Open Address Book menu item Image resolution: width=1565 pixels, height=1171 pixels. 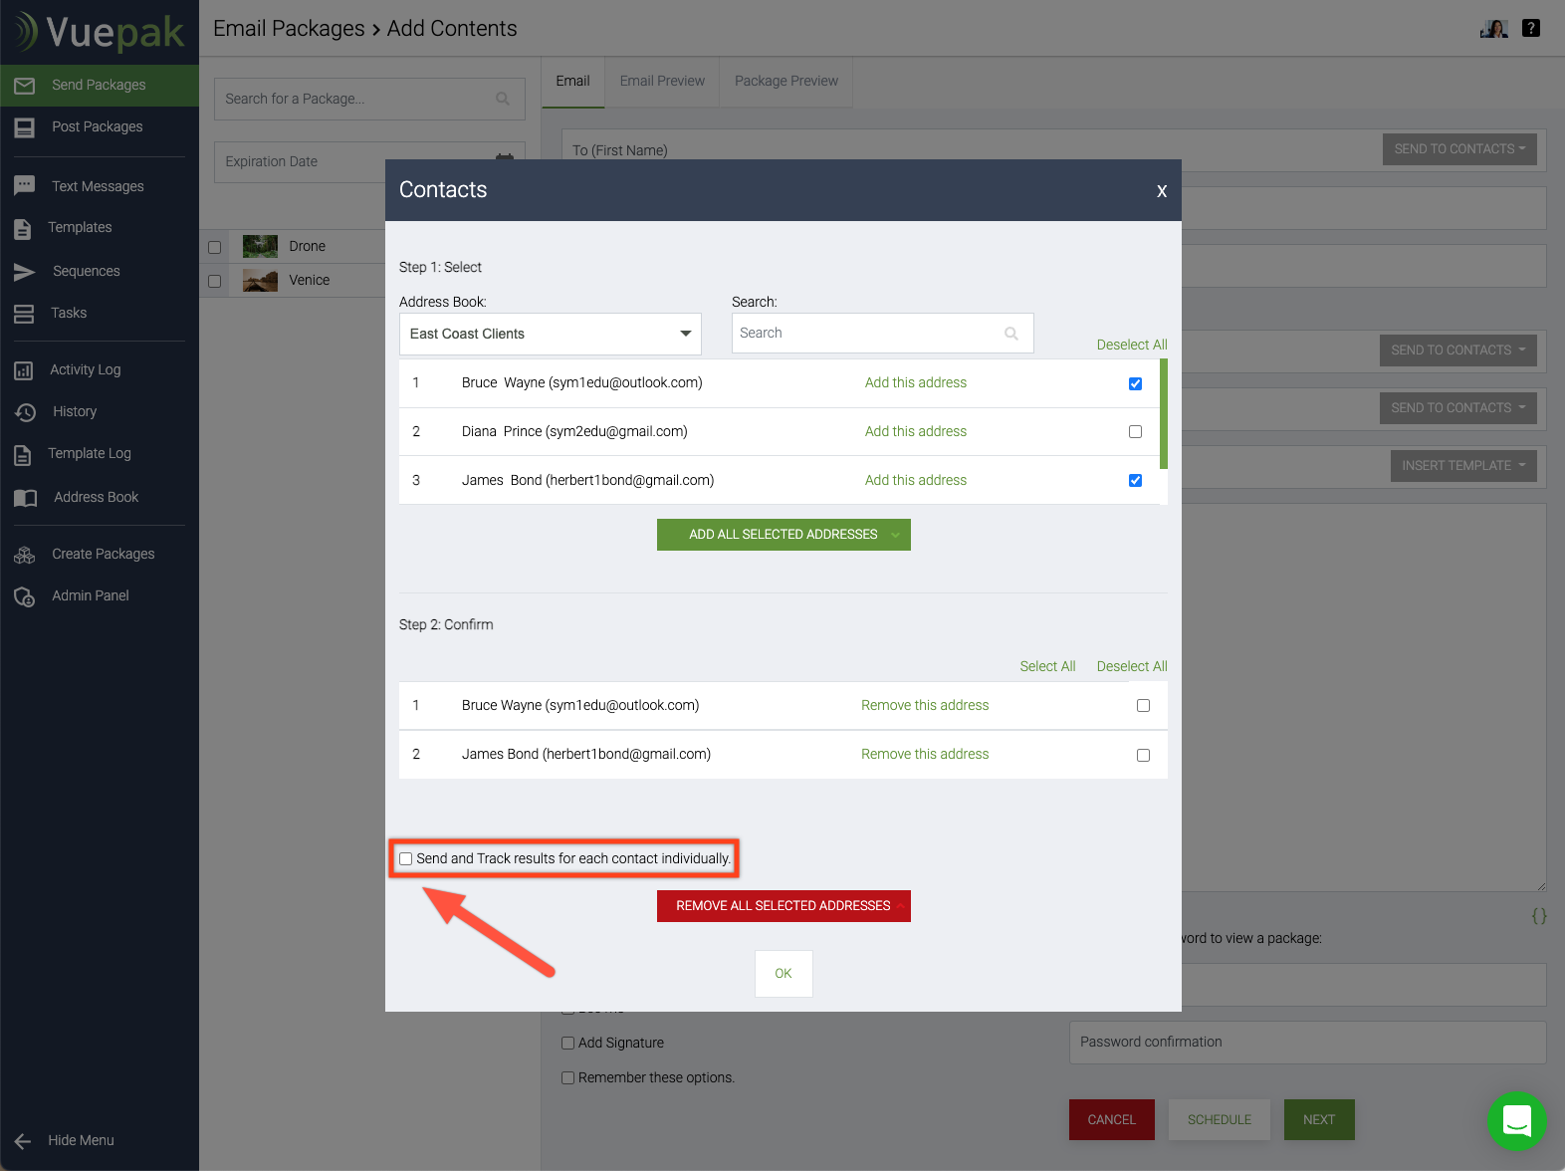click(x=96, y=498)
